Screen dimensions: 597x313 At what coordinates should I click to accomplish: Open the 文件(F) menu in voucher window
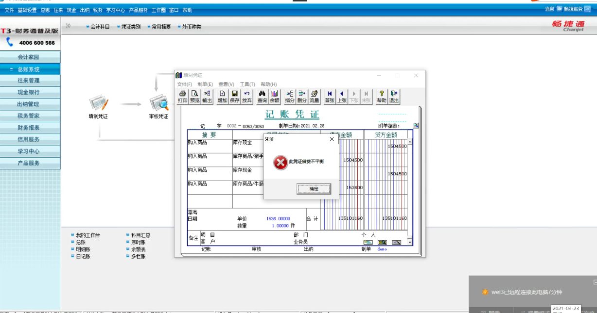pos(184,84)
